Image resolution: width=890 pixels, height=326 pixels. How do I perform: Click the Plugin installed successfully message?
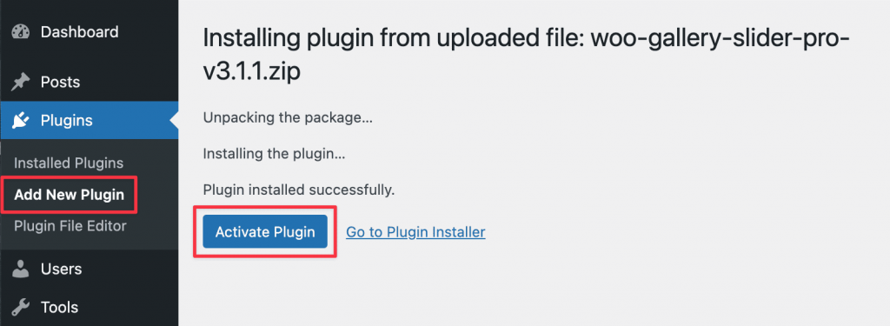pyautogui.click(x=299, y=190)
